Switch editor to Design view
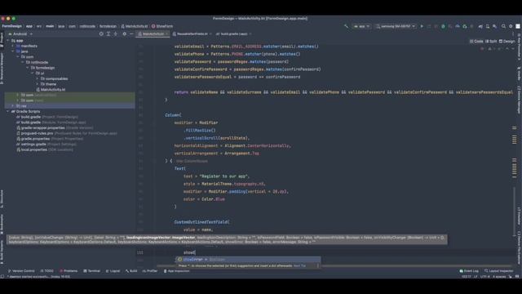This screenshot has height=294, width=522. tap(507, 42)
